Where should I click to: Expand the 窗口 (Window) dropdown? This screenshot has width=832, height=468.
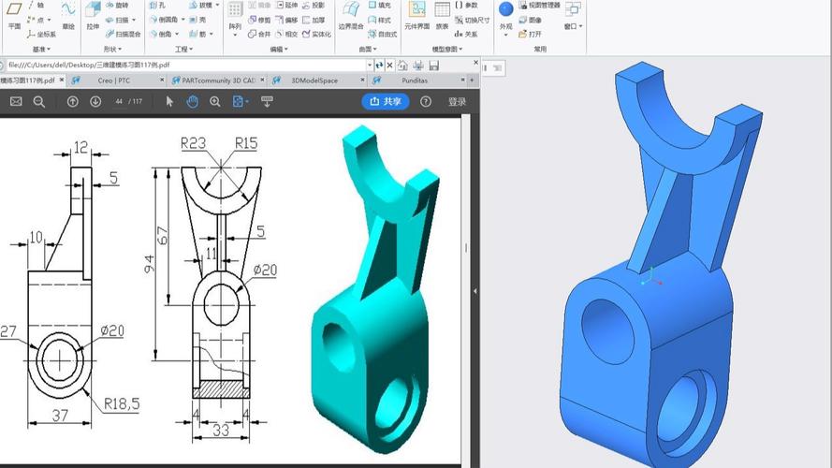tap(573, 26)
